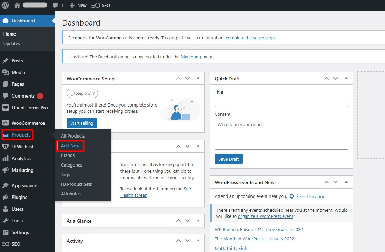Move WooCommerce Setup widget down
The width and height of the screenshot is (385, 252).
tap(187, 78)
